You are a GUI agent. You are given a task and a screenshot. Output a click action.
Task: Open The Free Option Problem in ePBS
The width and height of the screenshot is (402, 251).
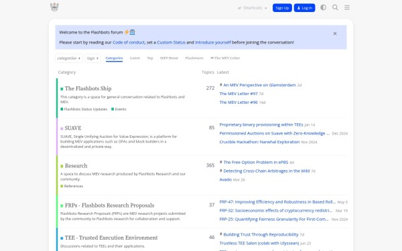(x=256, y=163)
